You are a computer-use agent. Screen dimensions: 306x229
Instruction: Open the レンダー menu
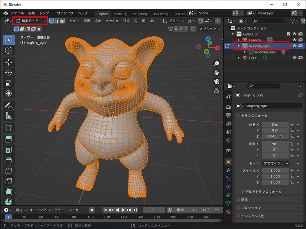[x=46, y=13]
